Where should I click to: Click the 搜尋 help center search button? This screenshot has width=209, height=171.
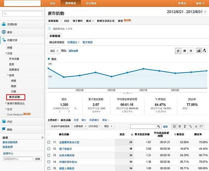38,159
